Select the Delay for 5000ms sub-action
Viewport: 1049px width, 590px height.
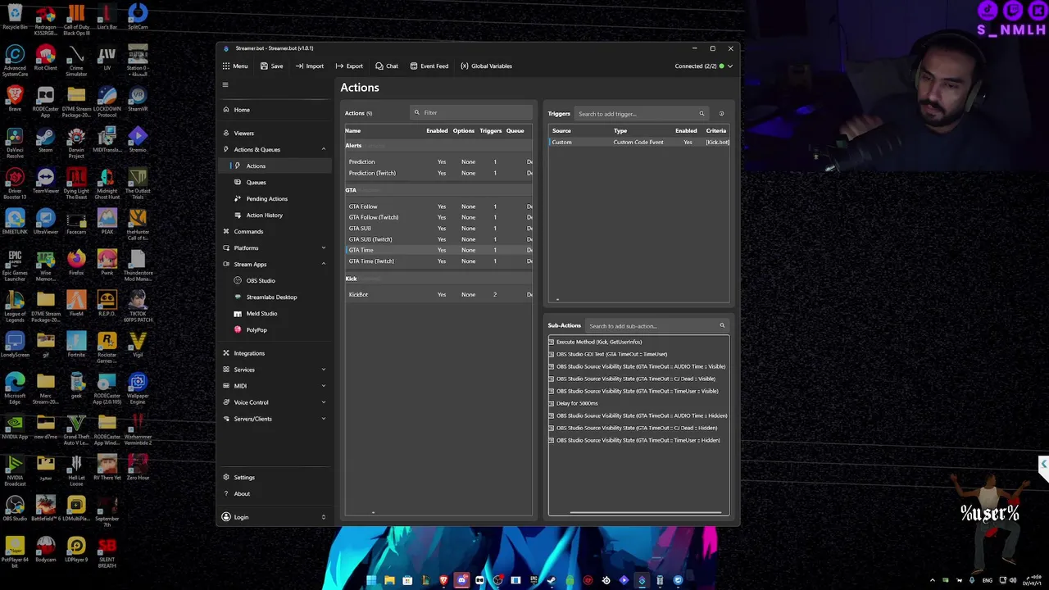[638, 403]
